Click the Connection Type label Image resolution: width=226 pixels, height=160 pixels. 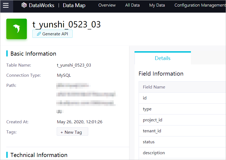click(x=24, y=75)
